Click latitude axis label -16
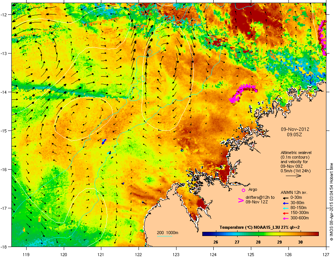The width and height of the screenshot is (334, 258). tap(4, 170)
